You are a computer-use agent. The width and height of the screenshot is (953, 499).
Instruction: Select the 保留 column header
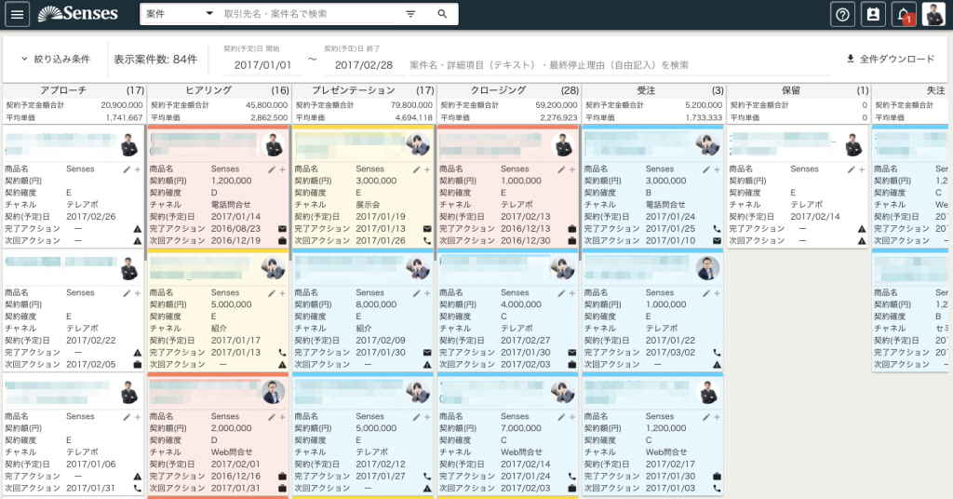(798, 90)
